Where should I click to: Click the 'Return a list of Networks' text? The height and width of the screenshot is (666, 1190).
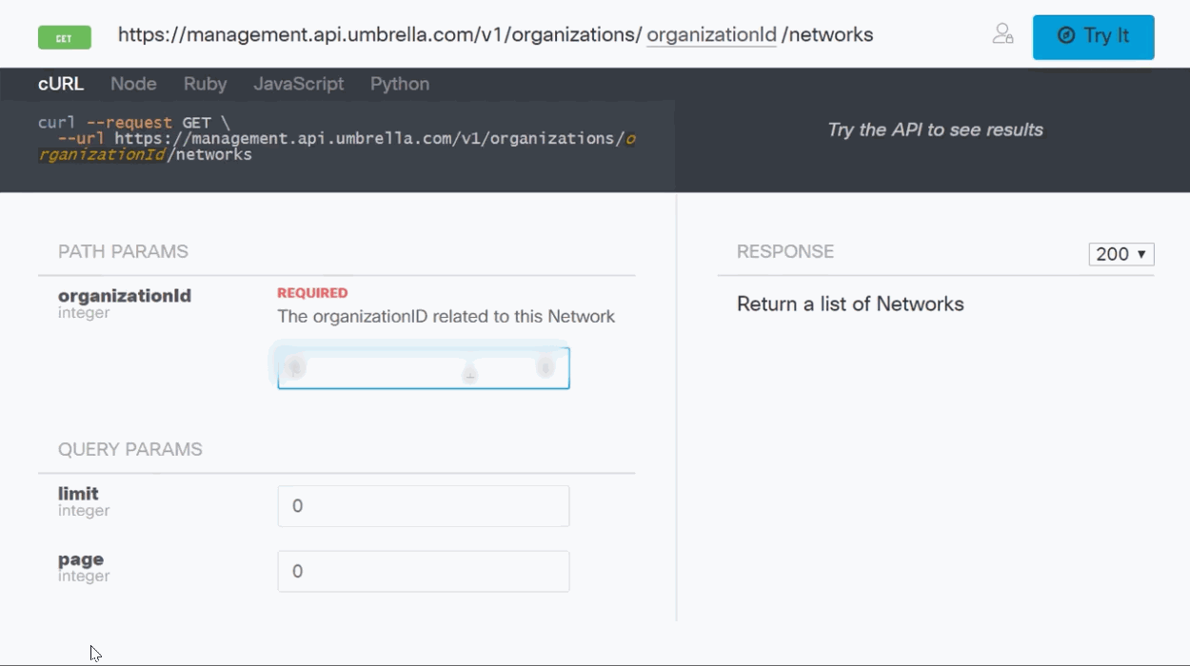pos(850,304)
